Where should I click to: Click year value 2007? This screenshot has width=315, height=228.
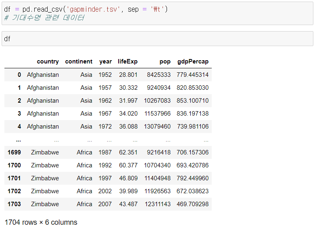pos(105,204)
